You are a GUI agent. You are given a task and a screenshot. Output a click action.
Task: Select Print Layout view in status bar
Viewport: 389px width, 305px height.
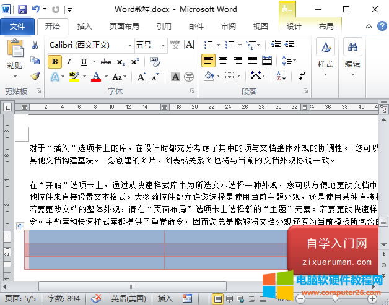[x=217, y=299]
